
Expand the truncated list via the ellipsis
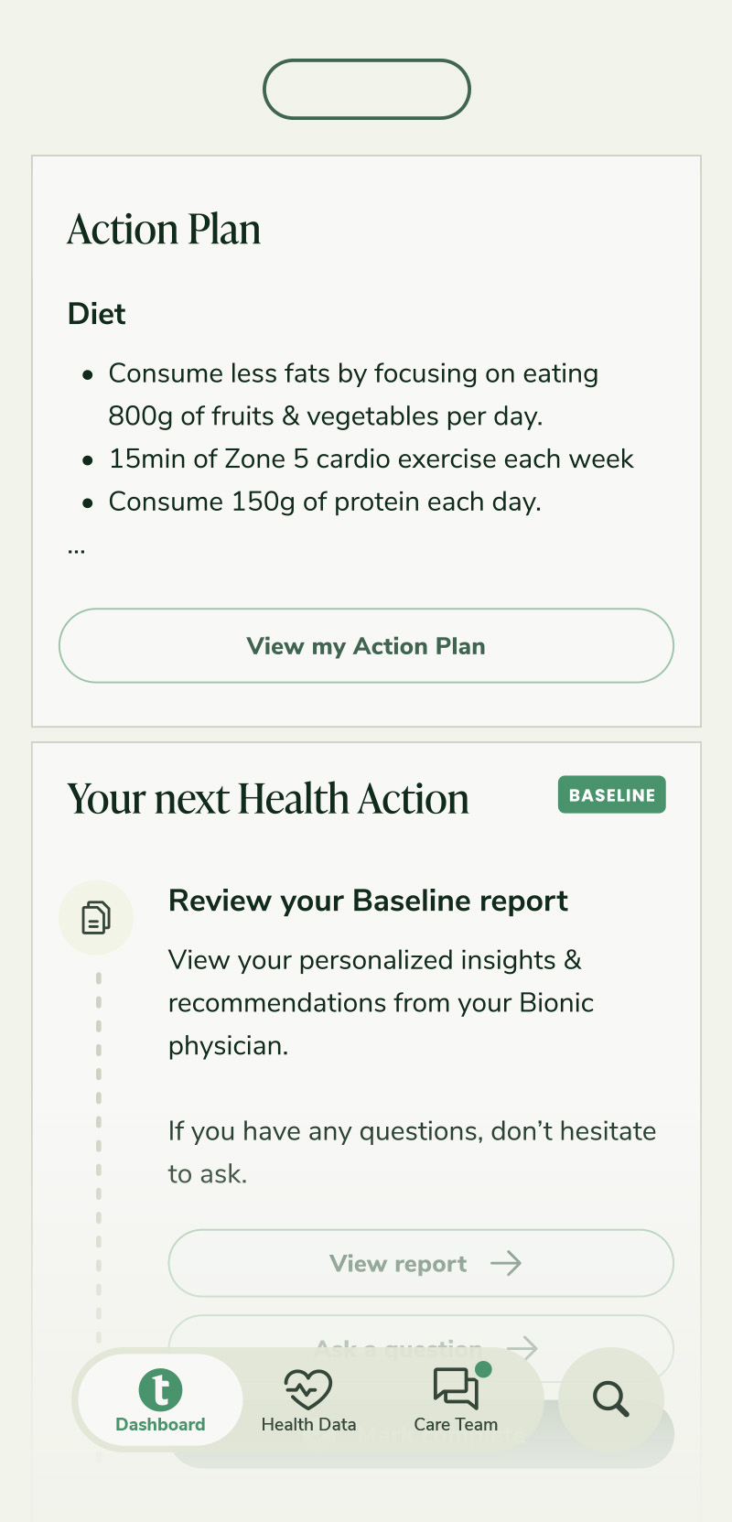point(76,551)
